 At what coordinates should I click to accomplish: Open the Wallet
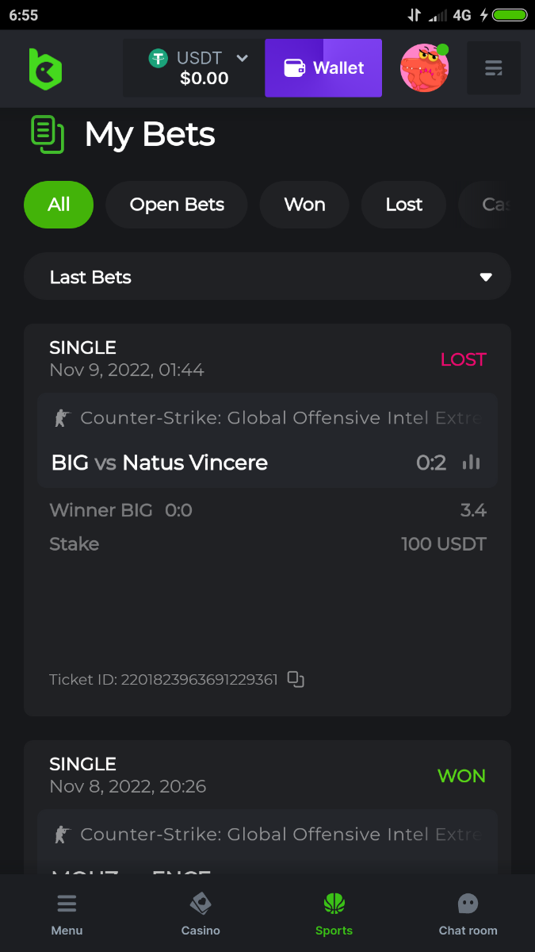[x=323, y=68]
